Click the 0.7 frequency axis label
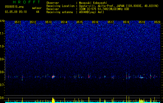Viewport: 163px width, 103px height. [x=2, y=85]
